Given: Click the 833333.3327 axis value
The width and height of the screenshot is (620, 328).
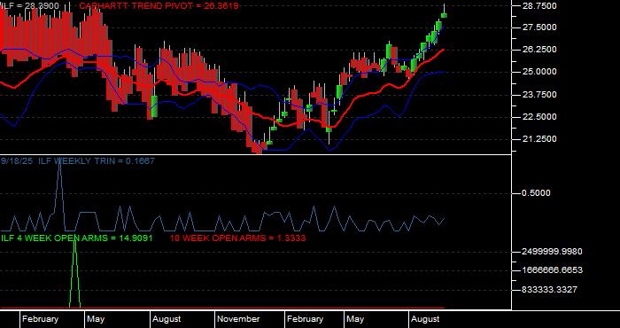Looking at the screenshot, I should (x=549, y=290).
